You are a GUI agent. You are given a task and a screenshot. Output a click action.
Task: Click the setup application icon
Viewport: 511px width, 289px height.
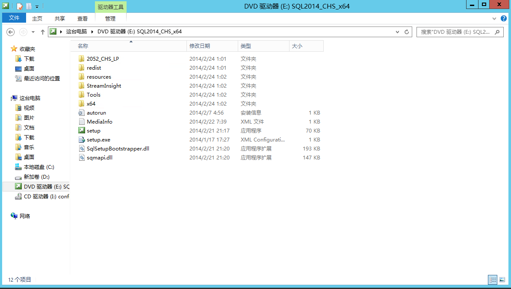click(82, 131)
